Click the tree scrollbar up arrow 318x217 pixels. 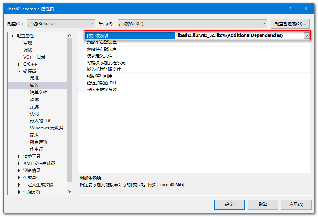(x=69, y=35)
